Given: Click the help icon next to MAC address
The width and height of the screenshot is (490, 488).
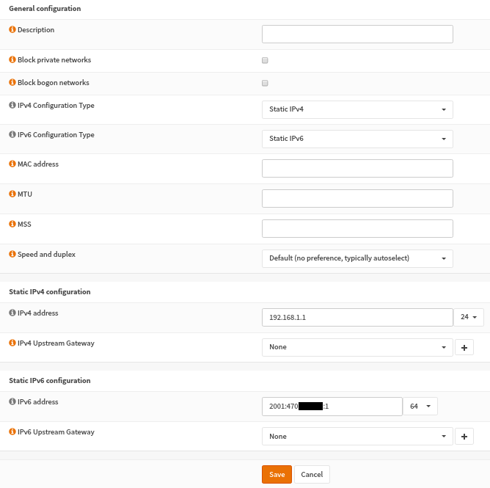Looking at the screenshot, I should click(x=12, y=164).
